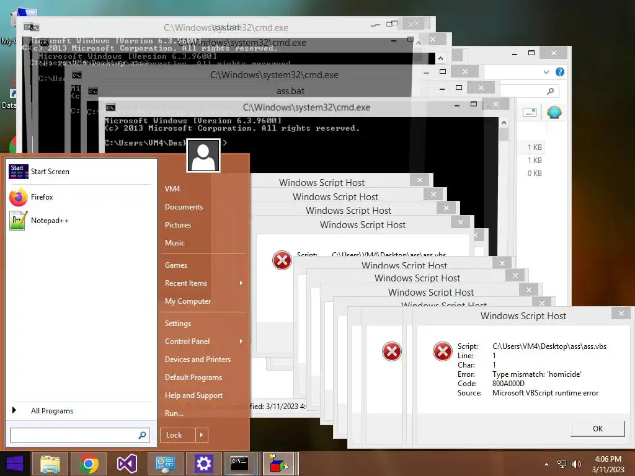
Task: Open Music from the Start menu
Action: click(174, 243)
